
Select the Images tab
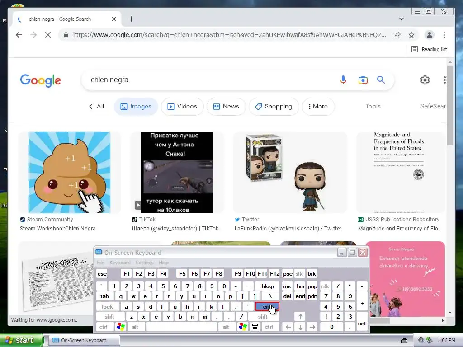tap(136, 107)
